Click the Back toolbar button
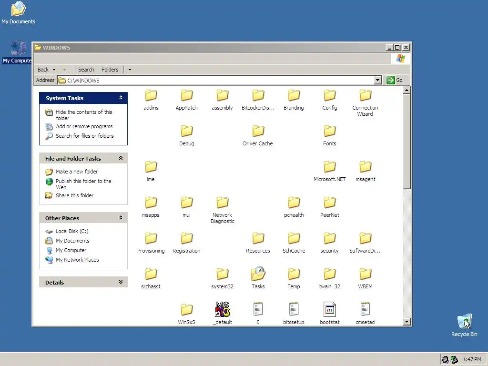This screenshot has width=488, height=366. click(x=43, y=70)
